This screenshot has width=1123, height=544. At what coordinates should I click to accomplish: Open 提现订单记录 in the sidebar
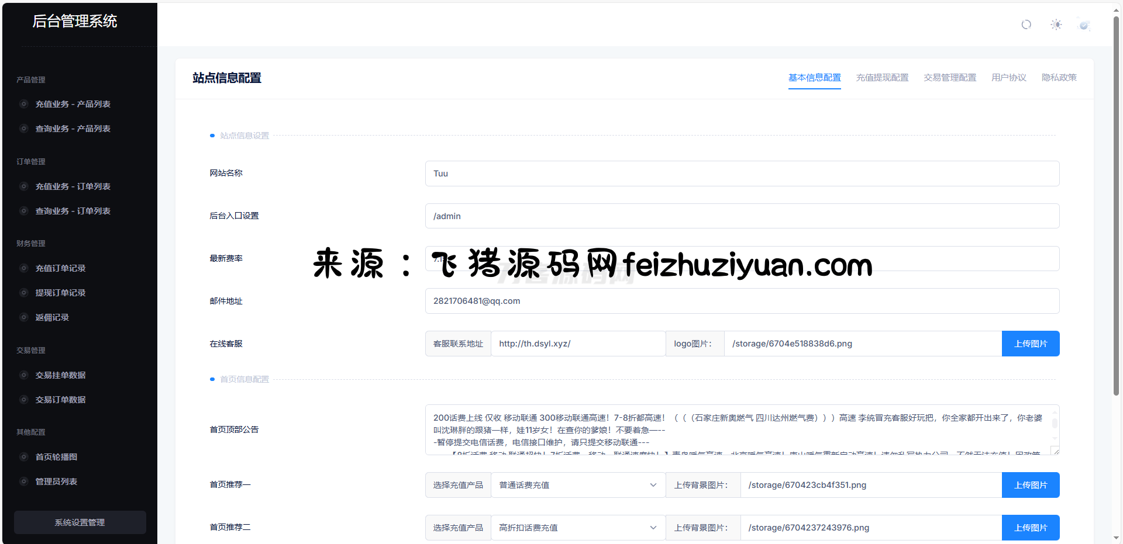60,293
